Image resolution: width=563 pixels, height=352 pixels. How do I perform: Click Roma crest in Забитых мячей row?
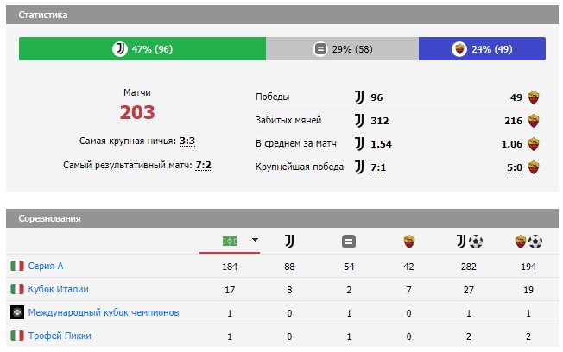point(534,121)
